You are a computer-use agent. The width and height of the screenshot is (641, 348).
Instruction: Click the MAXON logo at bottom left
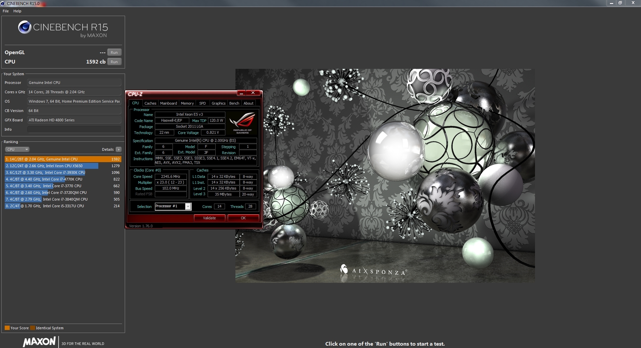pos(39,342)
